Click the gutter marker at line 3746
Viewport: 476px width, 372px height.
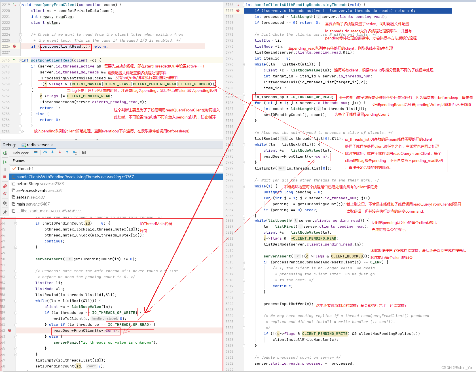(14, 60)
